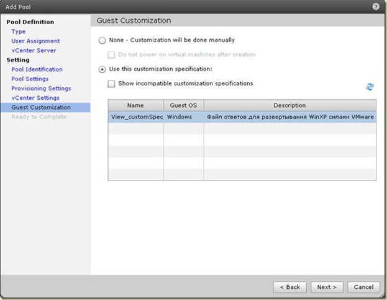Open Provisioning Settings step
The image size is (387, 300).
[x=41, y=89]
